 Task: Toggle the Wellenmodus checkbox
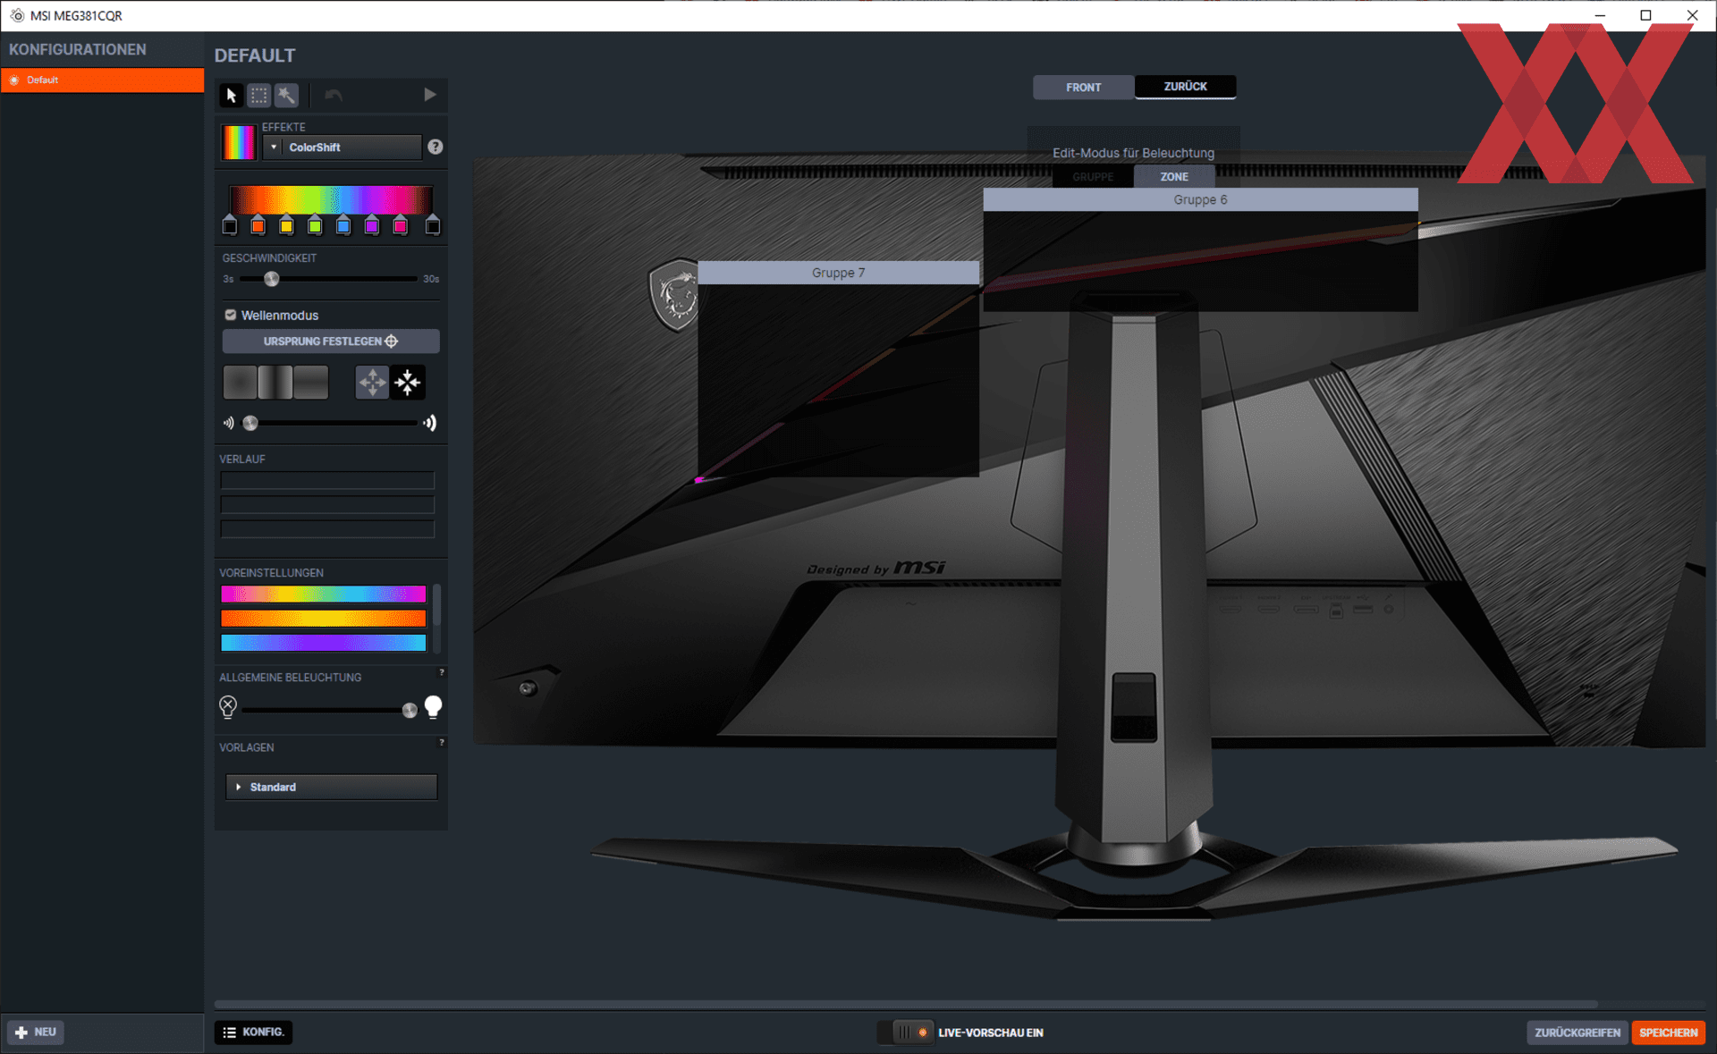coord(231,315)
